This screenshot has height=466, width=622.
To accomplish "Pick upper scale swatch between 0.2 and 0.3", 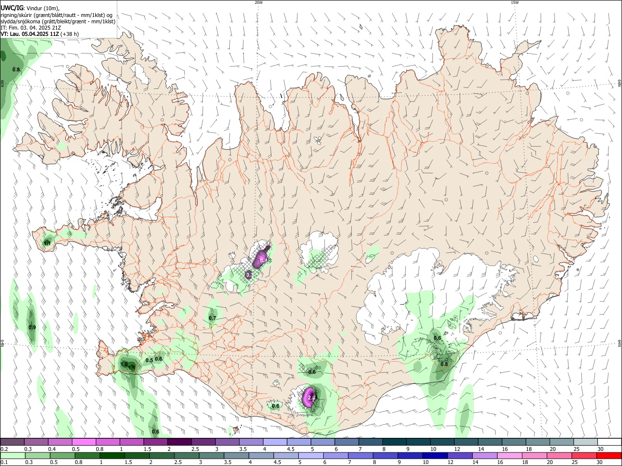I will pos(12,442).
